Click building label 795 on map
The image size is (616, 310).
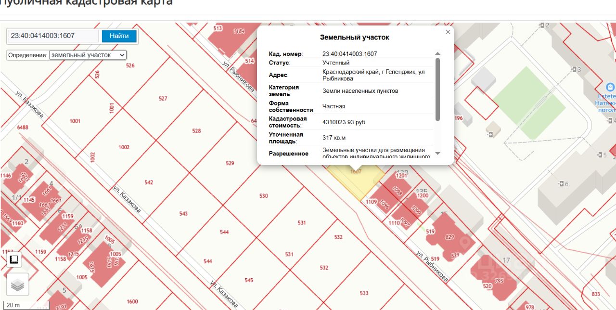(499, 282)
